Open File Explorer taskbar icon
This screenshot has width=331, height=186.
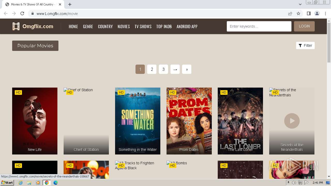click(x=29, y=183)
